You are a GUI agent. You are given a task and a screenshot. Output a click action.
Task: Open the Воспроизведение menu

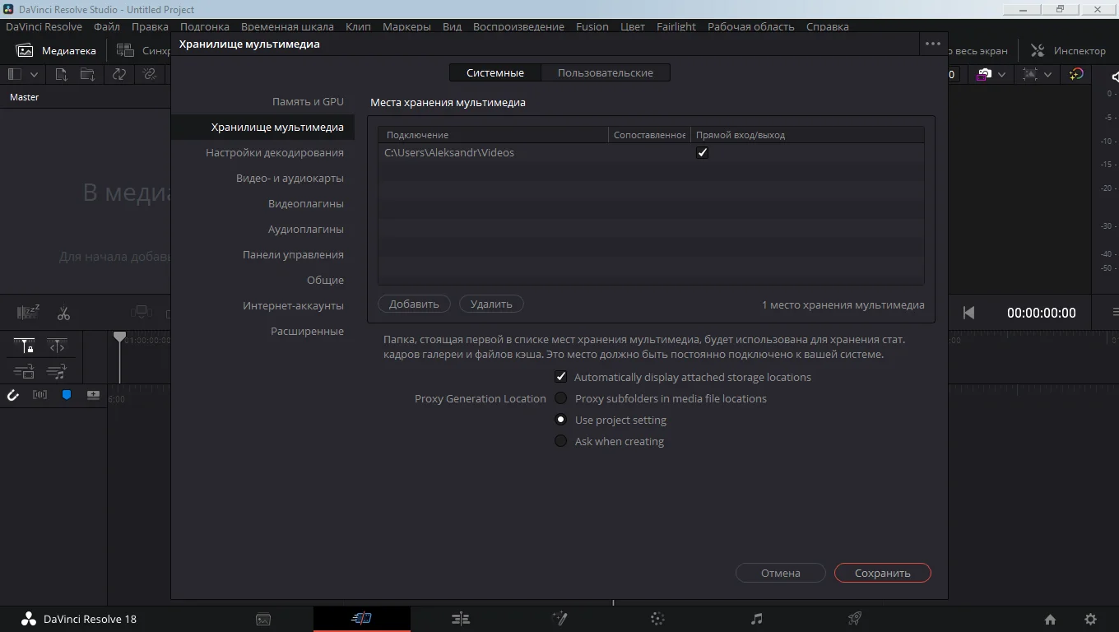[518, 26]
